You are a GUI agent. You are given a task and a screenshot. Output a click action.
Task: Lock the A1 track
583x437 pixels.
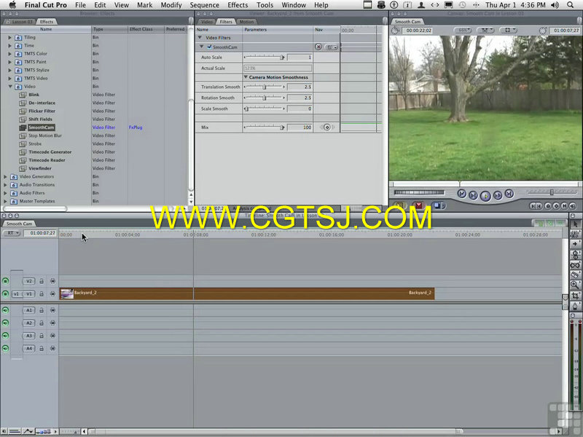pos(42,310)
